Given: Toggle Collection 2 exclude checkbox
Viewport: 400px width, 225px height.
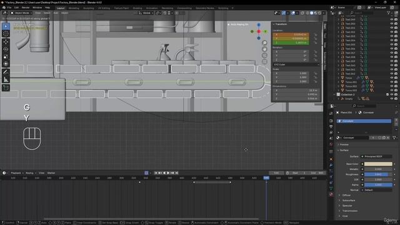Looking at the screenshot, I should [x=387, y=94].
